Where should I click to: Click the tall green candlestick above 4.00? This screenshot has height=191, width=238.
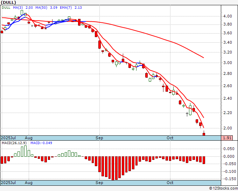tap(22, 13)
